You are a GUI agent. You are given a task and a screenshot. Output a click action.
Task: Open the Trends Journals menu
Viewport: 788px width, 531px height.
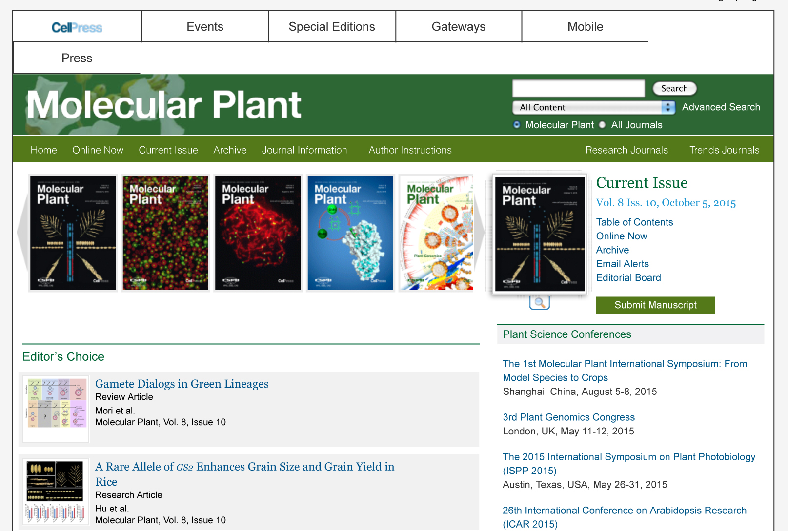(x=724, y=150)
